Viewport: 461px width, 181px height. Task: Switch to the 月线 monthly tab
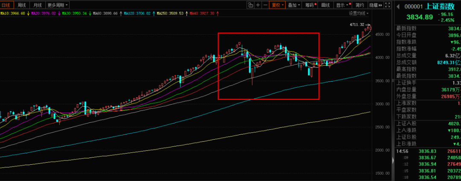(x=38, y=5)
